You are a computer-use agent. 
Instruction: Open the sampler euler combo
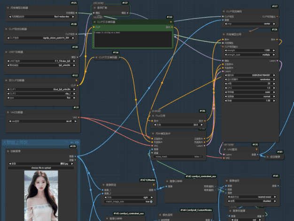(250, 92)
